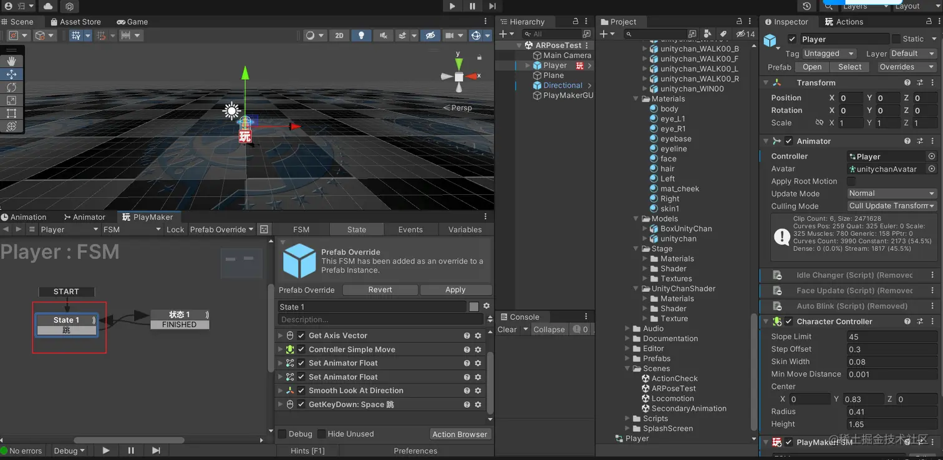Switch to the Events tab in PlayMaker
The height and width of the screenshot is (460, 943).
coord(410,230)
